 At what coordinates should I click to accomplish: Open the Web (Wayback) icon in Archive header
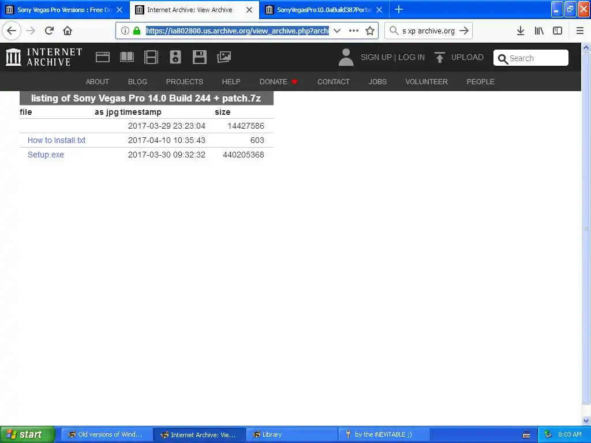click(x=103, y=57)
